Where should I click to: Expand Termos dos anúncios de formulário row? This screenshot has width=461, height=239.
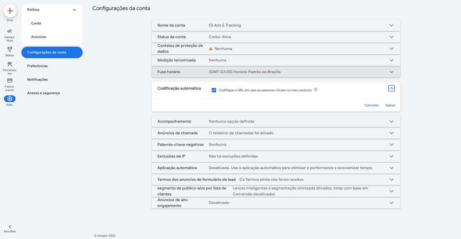click(276, 179)
